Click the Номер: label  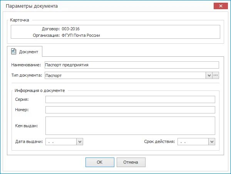click(22, 110)
